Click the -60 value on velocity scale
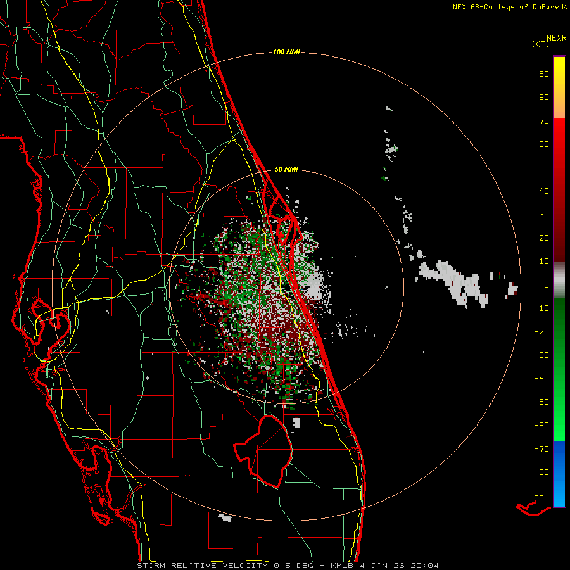The height and width of the screenshot is (570, 570). pos(541,426)
